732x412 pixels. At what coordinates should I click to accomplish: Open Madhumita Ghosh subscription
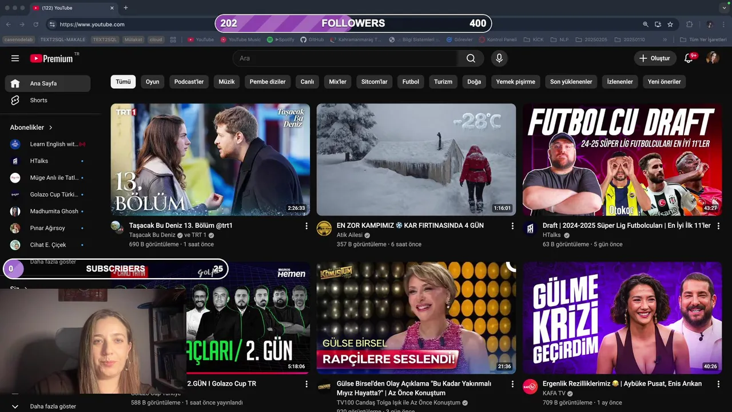(x=48, y=211)
